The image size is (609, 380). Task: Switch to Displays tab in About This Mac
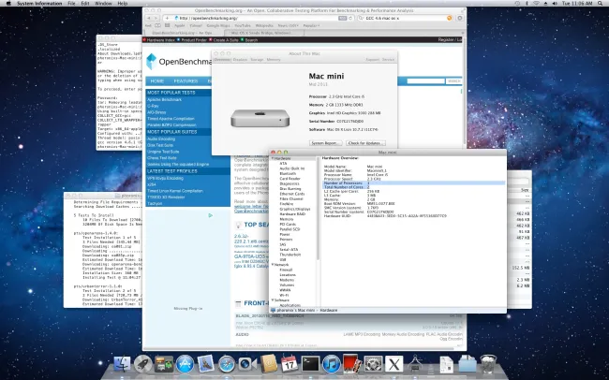(x=240, y=60)
